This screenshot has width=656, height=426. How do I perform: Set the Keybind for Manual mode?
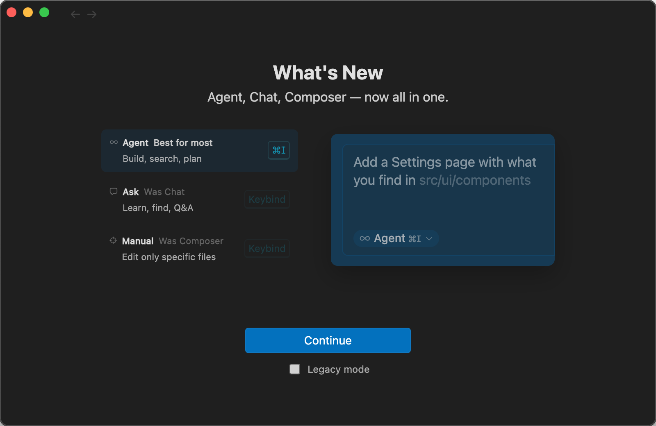click(267, 249)
